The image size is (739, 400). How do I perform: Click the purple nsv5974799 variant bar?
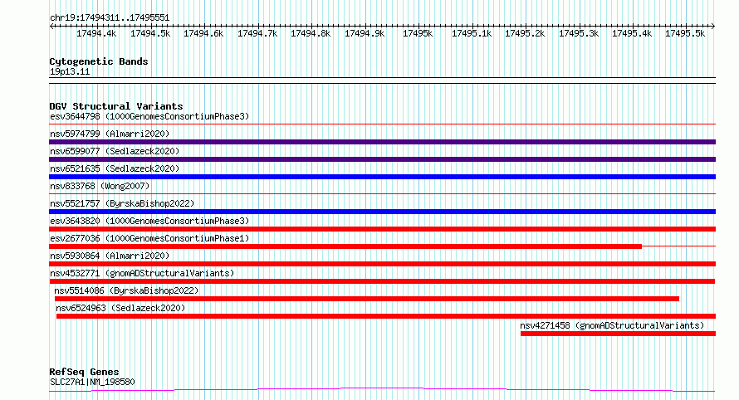(x=382, y=142)
